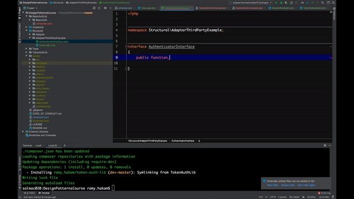Hide the Project panel with minus icon
354x199 pixels.
pos(110,8)
